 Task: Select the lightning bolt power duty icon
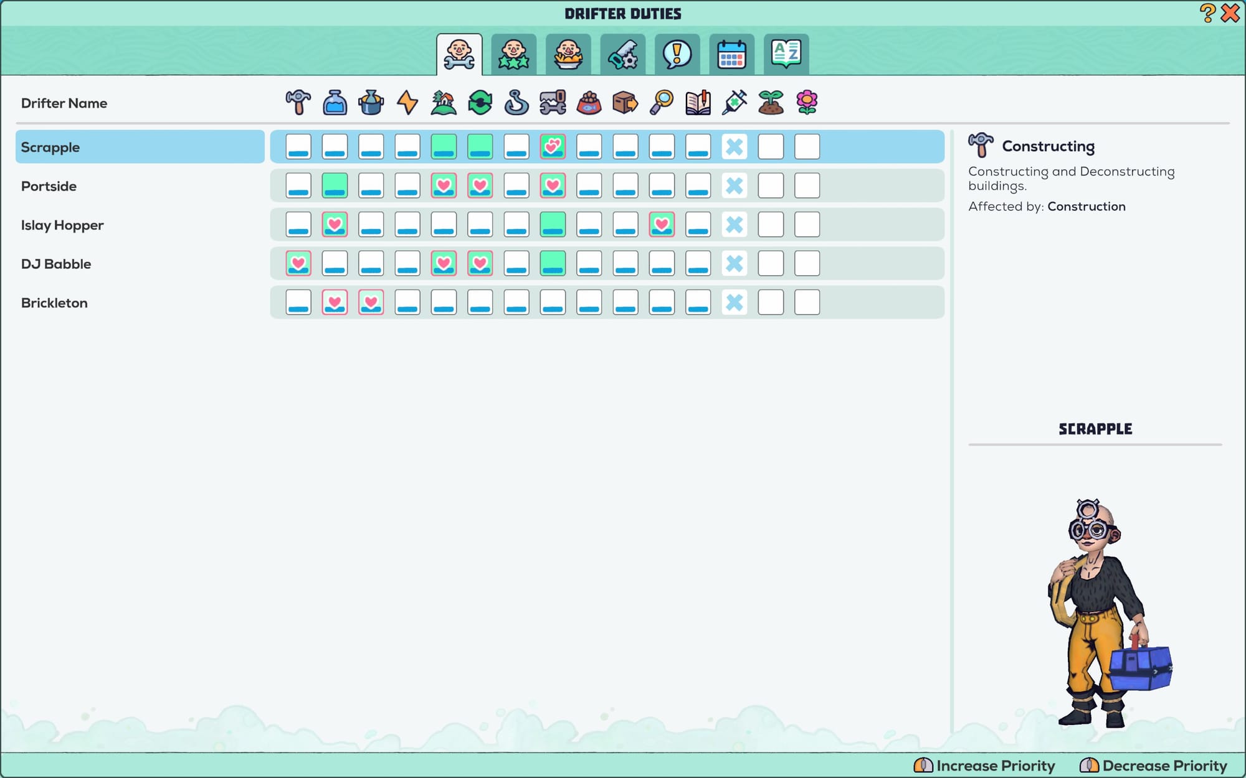(407, 103)
